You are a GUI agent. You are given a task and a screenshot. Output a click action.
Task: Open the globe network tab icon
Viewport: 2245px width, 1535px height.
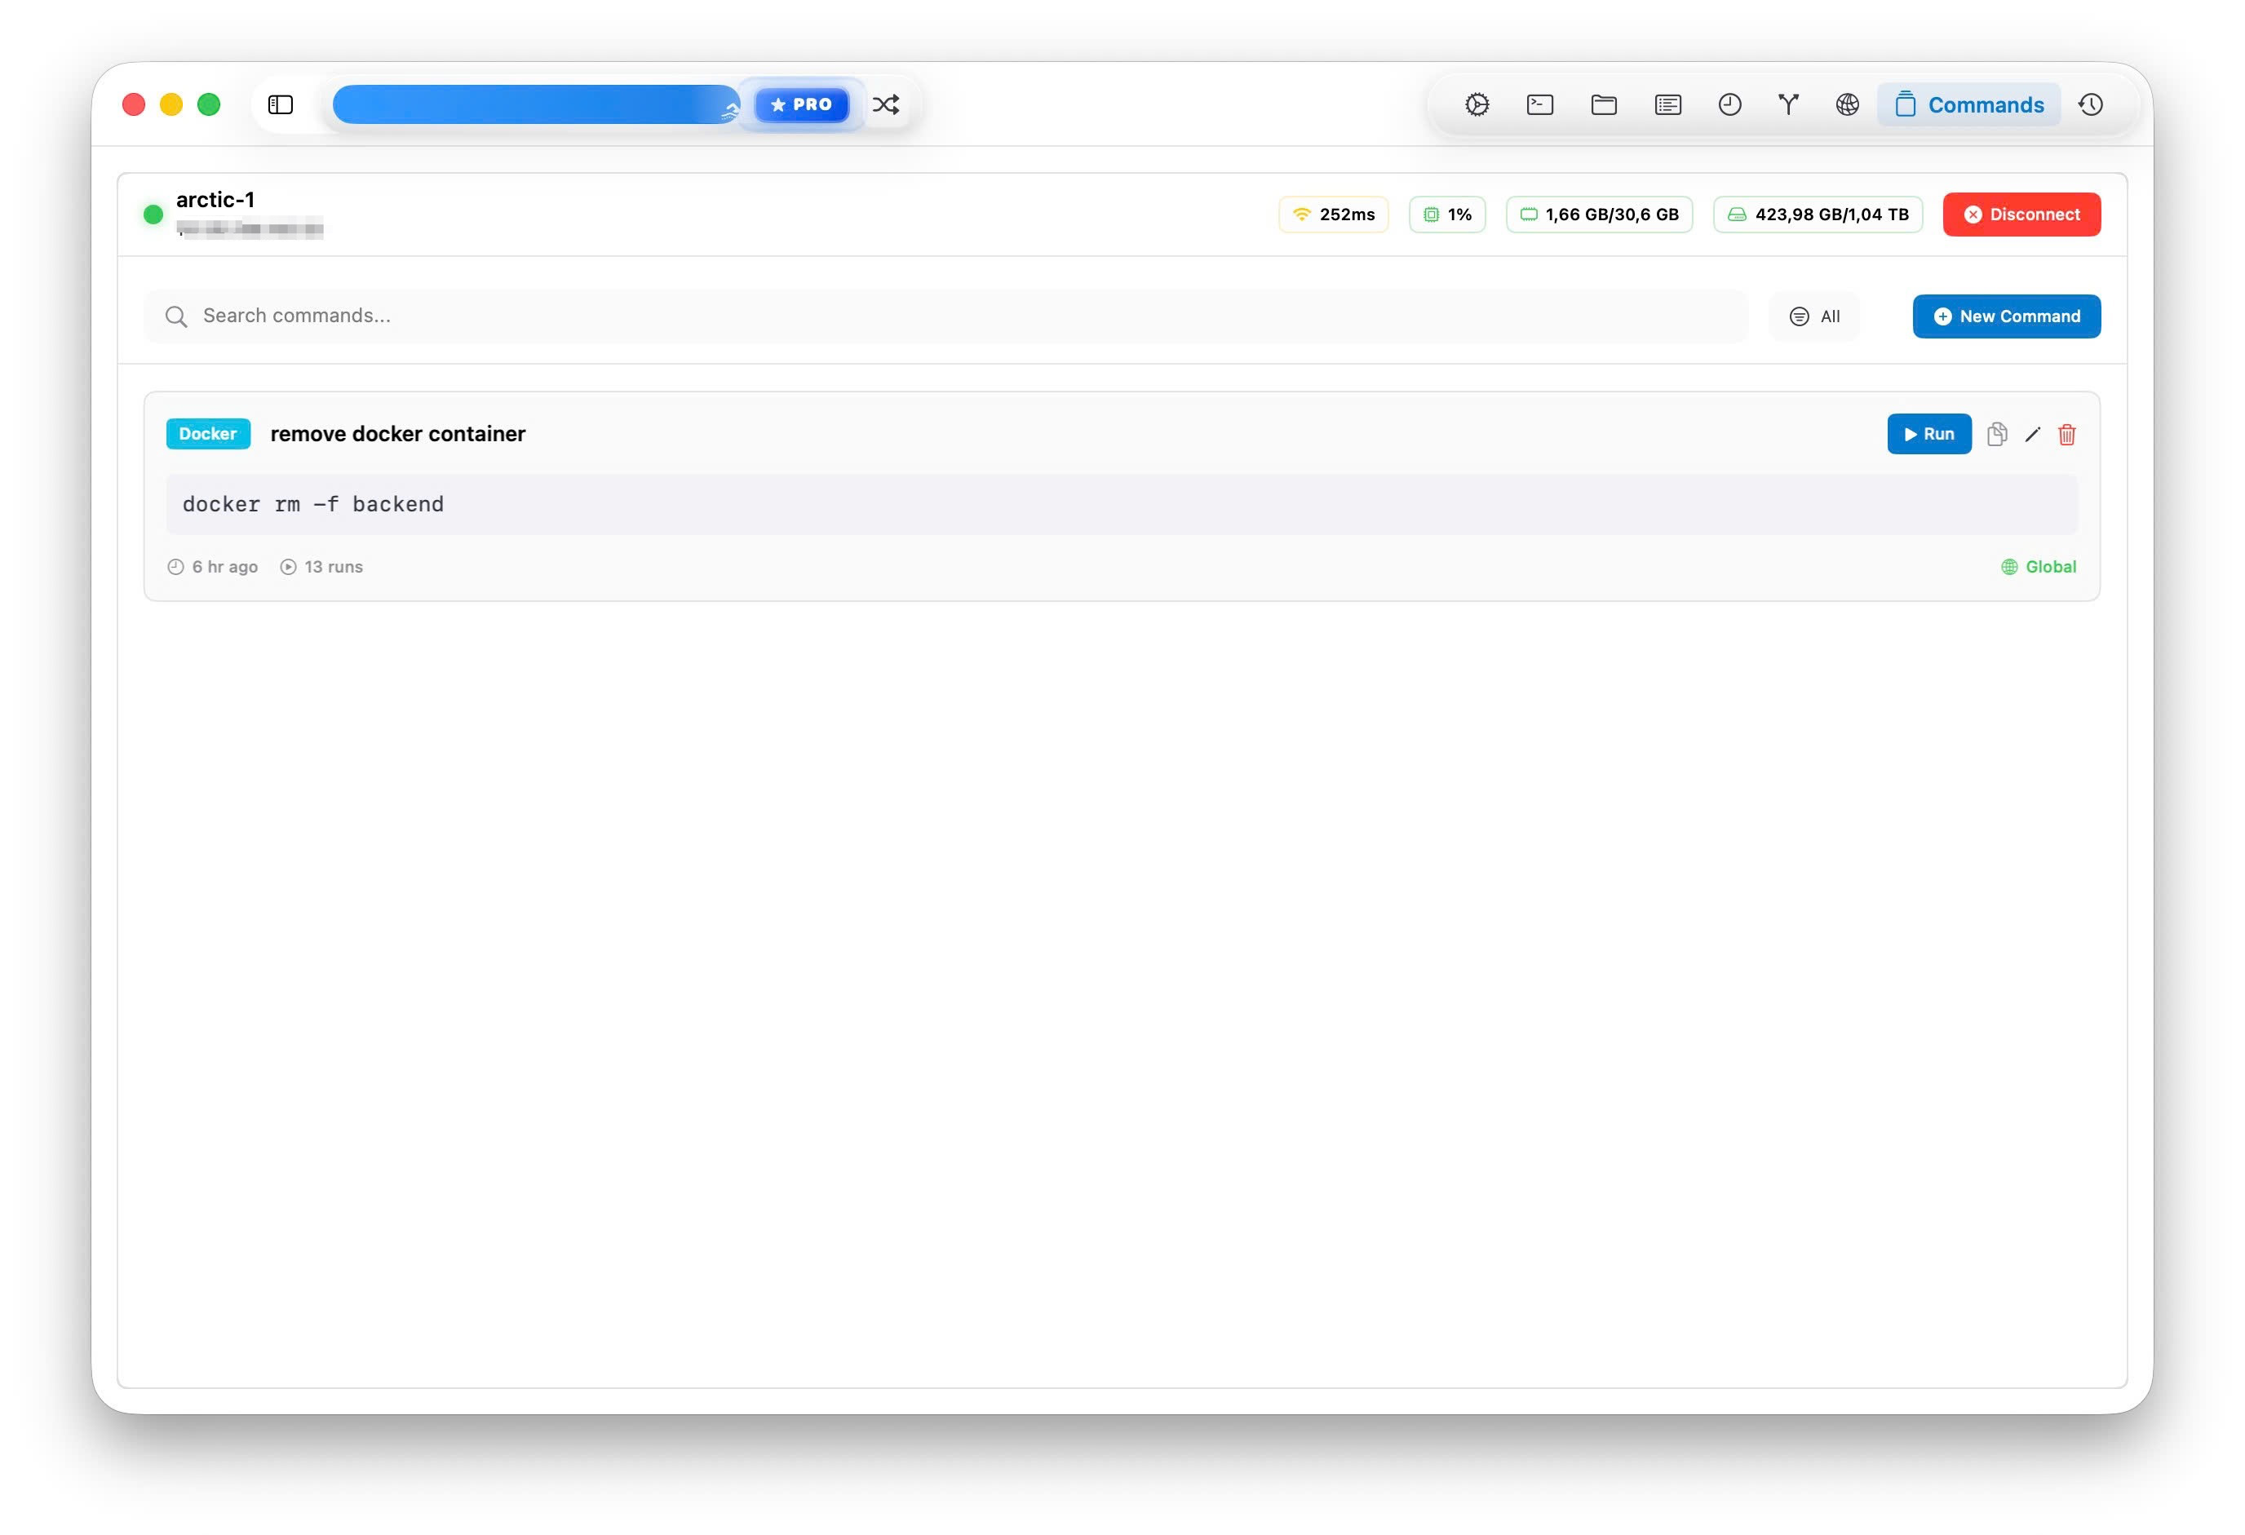(x=1847, y=104)
